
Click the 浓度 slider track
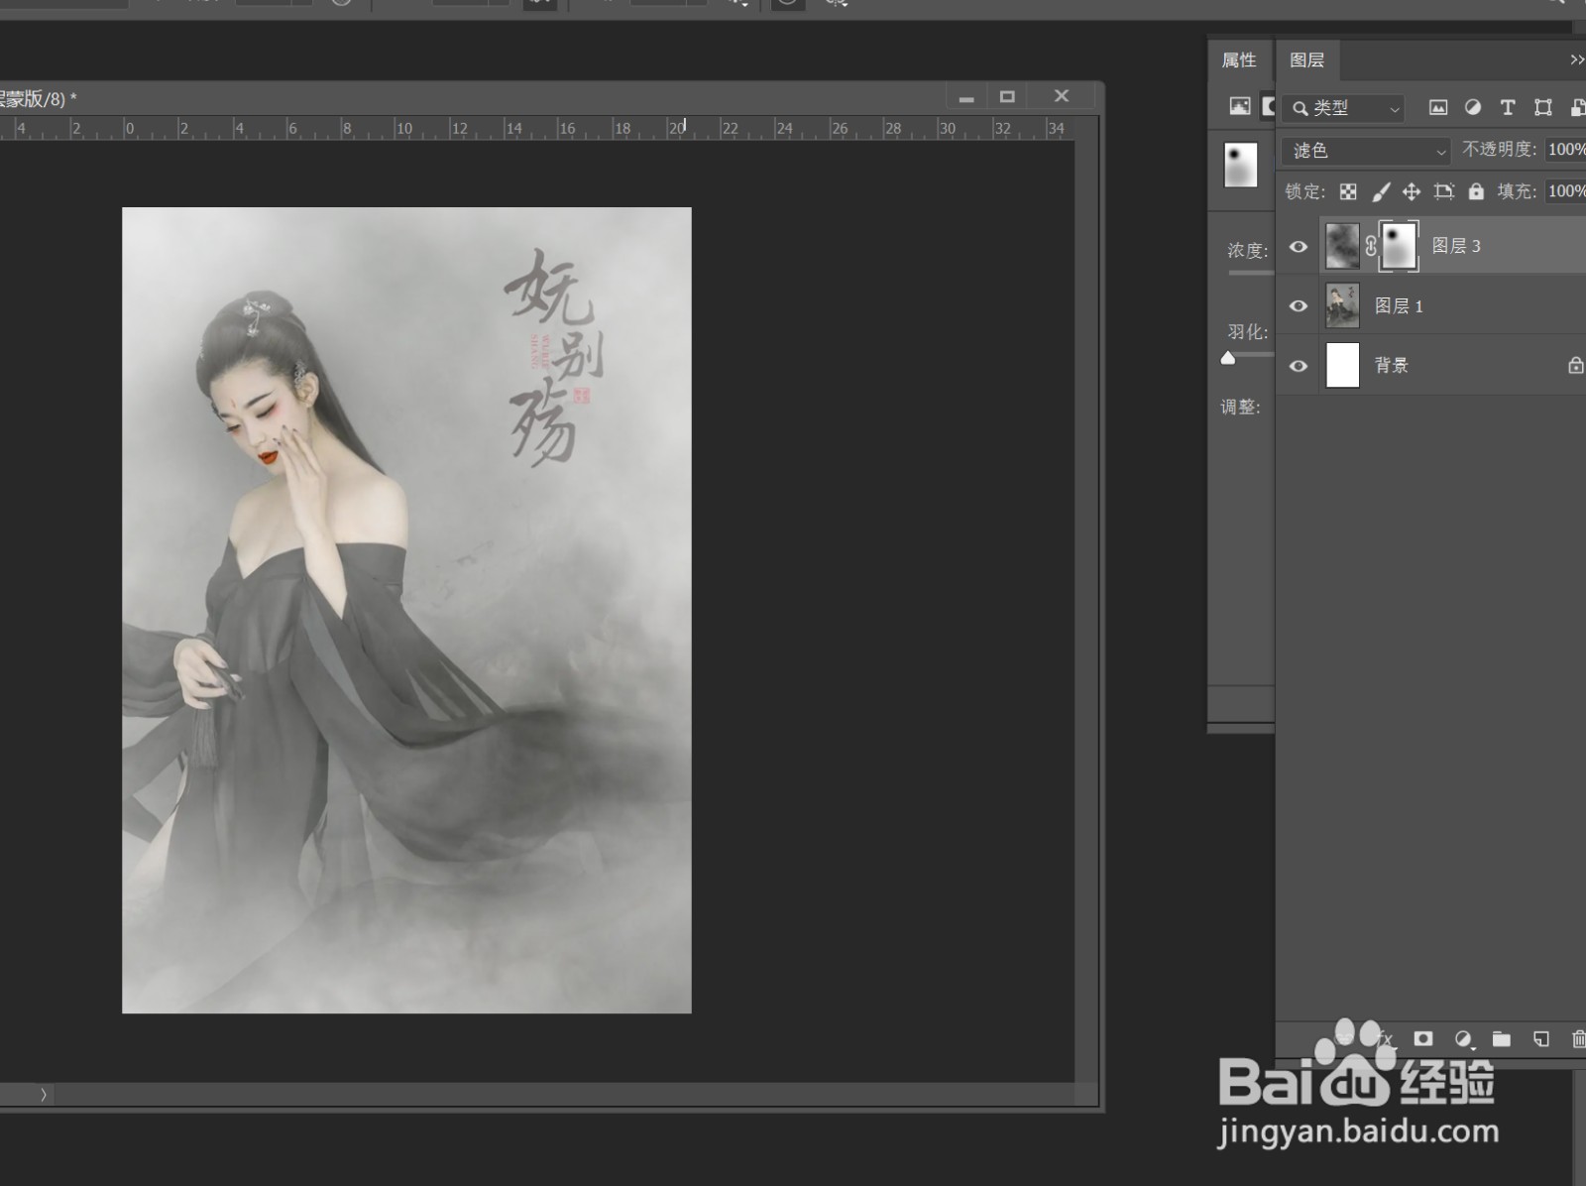point(1251,272)
